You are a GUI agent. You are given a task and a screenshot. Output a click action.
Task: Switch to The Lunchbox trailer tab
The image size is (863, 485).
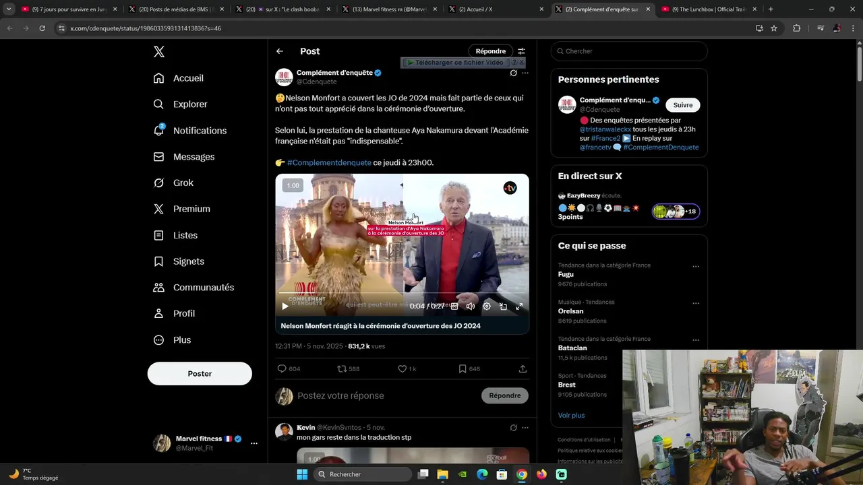point(710,9)
